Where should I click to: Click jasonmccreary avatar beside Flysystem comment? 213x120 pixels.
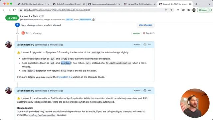click(9, 45)
